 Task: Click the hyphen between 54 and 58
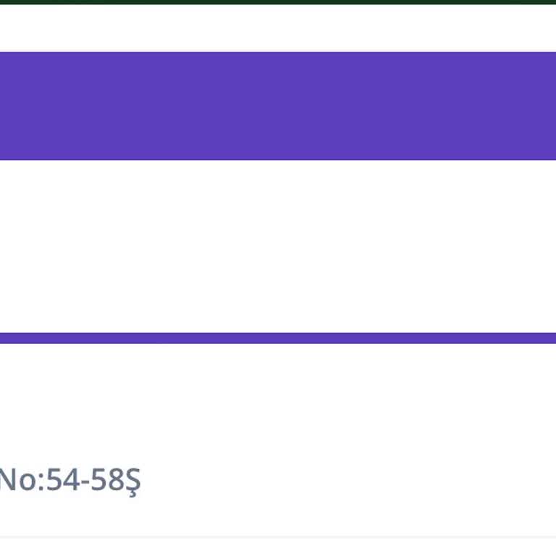85,482
